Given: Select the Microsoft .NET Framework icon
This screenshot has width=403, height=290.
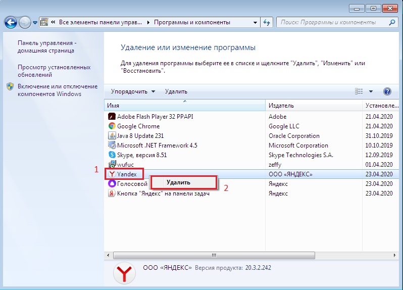Looking at the screenshot, I should tap(112, 146).
